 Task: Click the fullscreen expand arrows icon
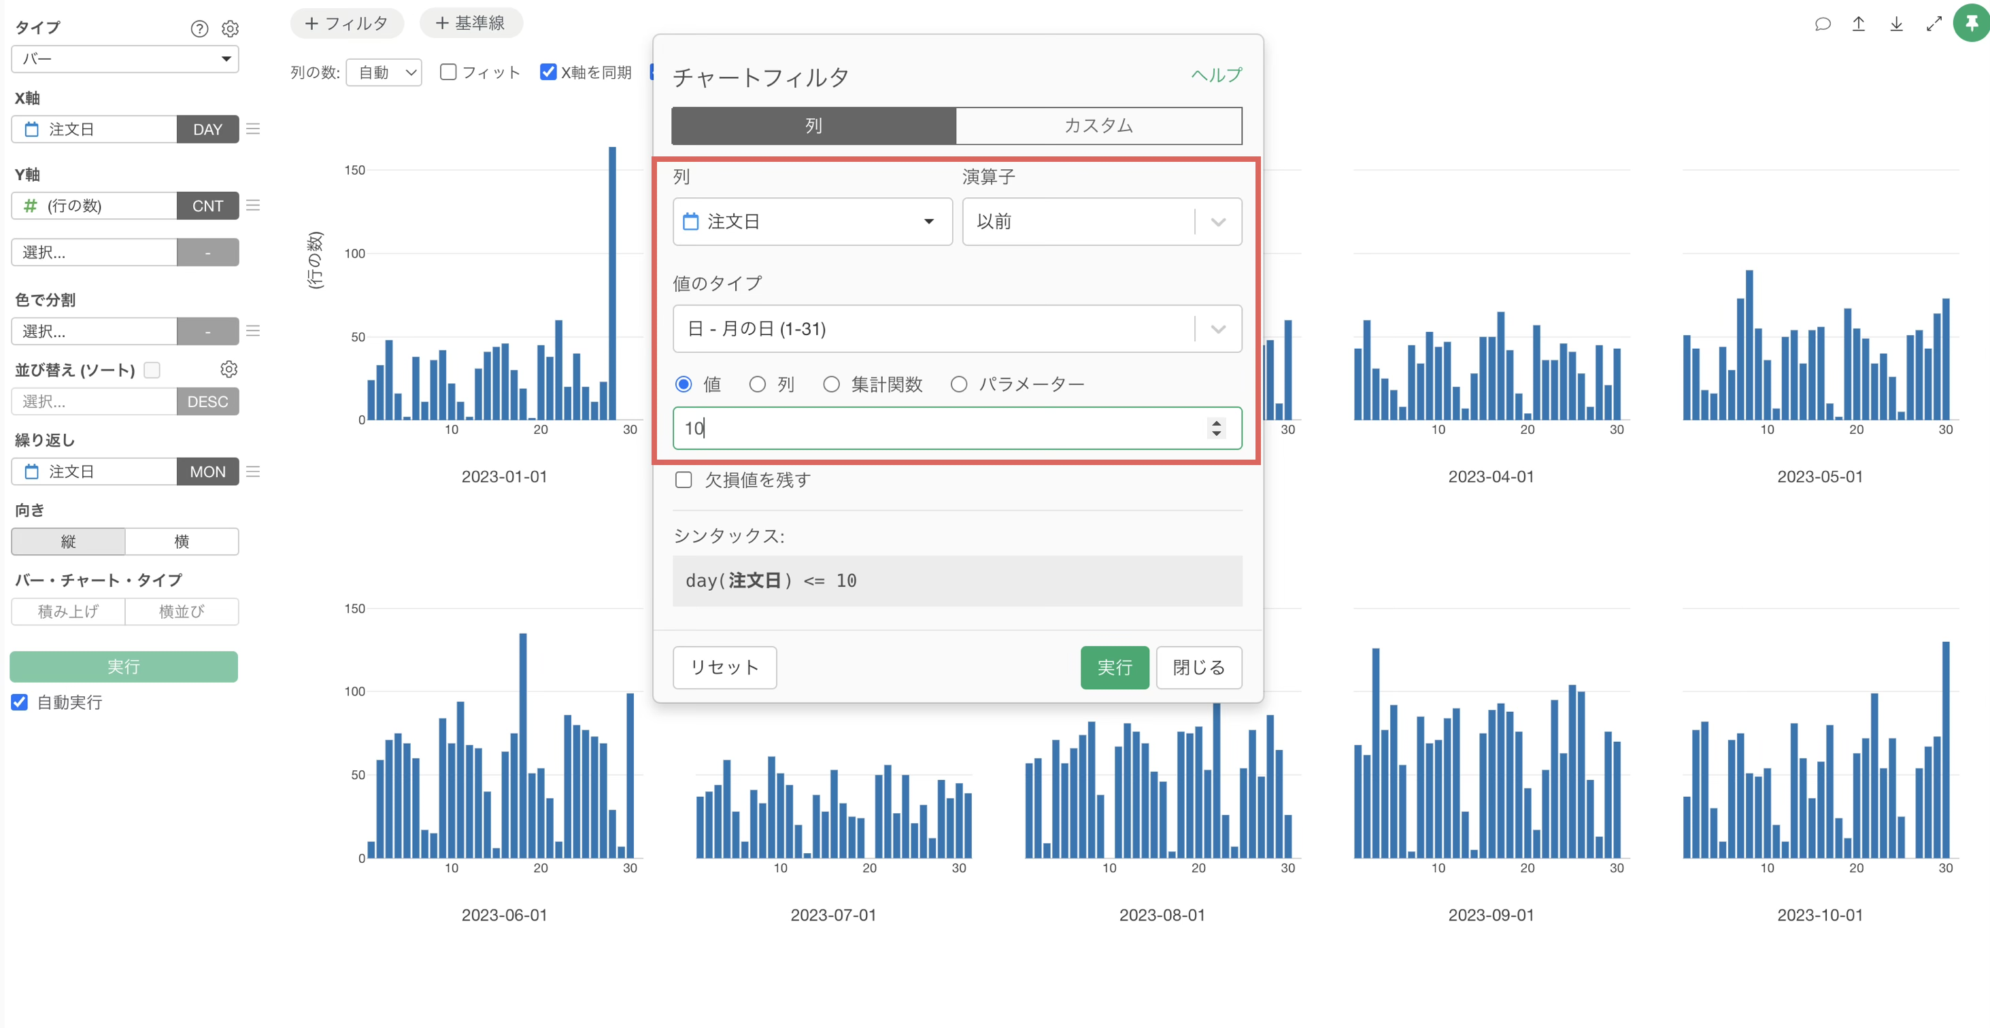click(1934, 24)
